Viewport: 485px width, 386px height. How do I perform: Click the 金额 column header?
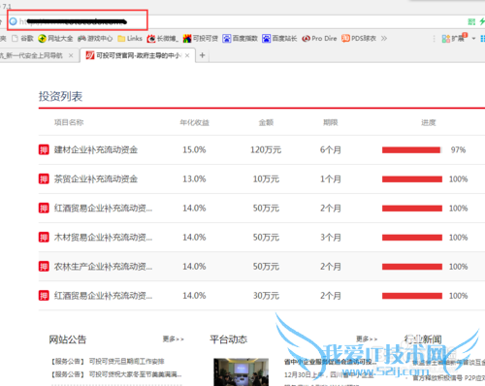(x=266, y=122)
